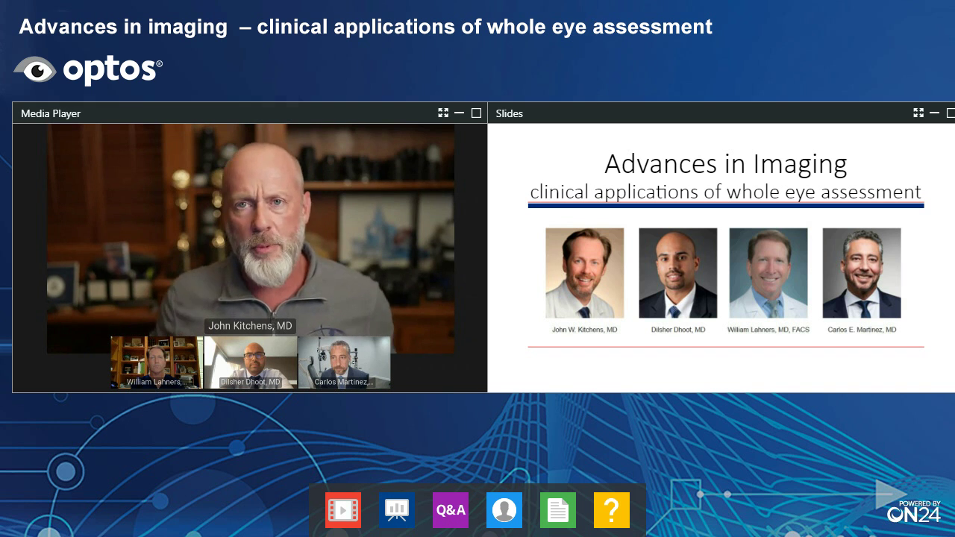Select Carlos Martinez video thumbnail
The image size is (955, 537).
click(x=344, y=362)
